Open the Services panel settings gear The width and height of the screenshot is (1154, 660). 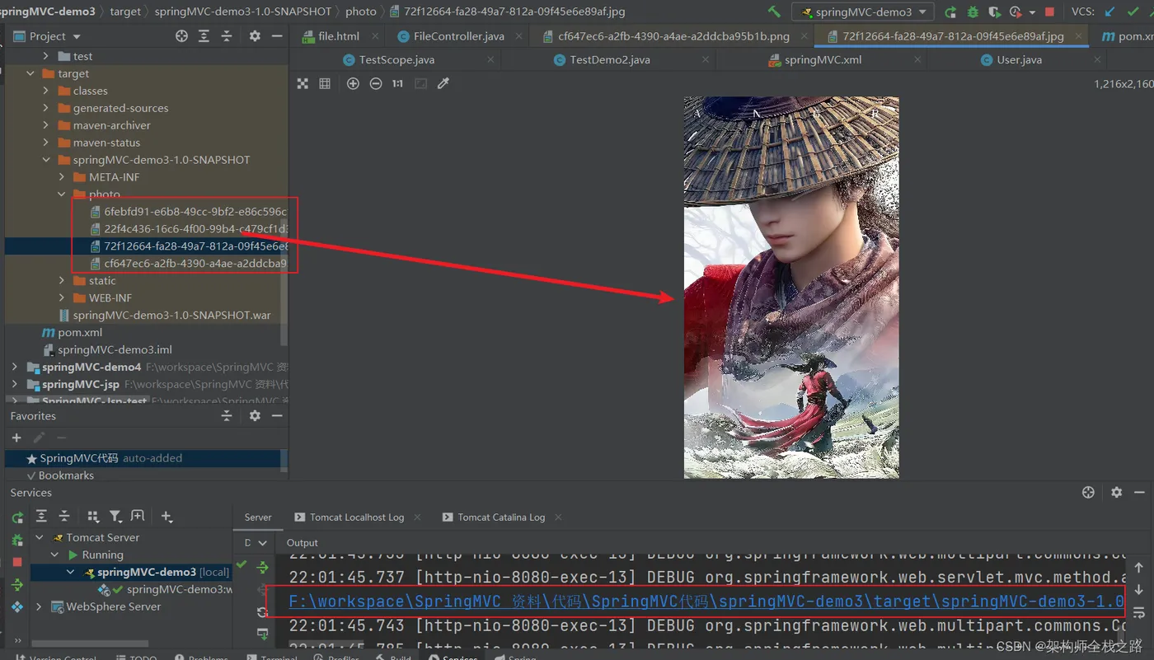[1116, 492]
